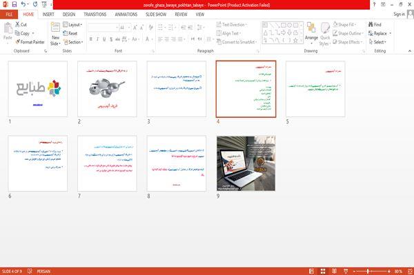
Task: Toggle text Shadow formatting
Action: click(x=111, y=39)
